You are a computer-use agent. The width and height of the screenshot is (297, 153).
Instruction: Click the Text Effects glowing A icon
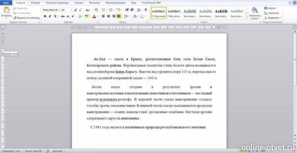tap(80, 16)
